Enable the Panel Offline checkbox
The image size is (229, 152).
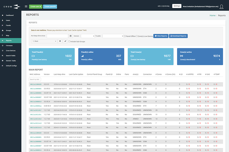tap(125, 36)
